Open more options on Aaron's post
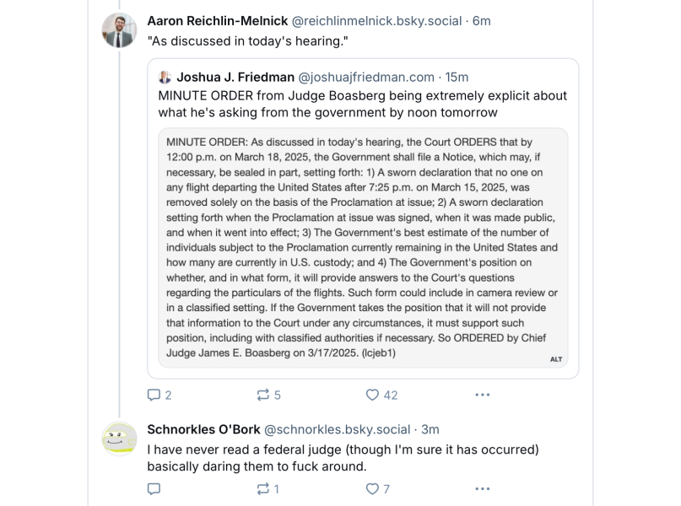The width and height of the screenshot is (681, 506). tap(482, 395)
